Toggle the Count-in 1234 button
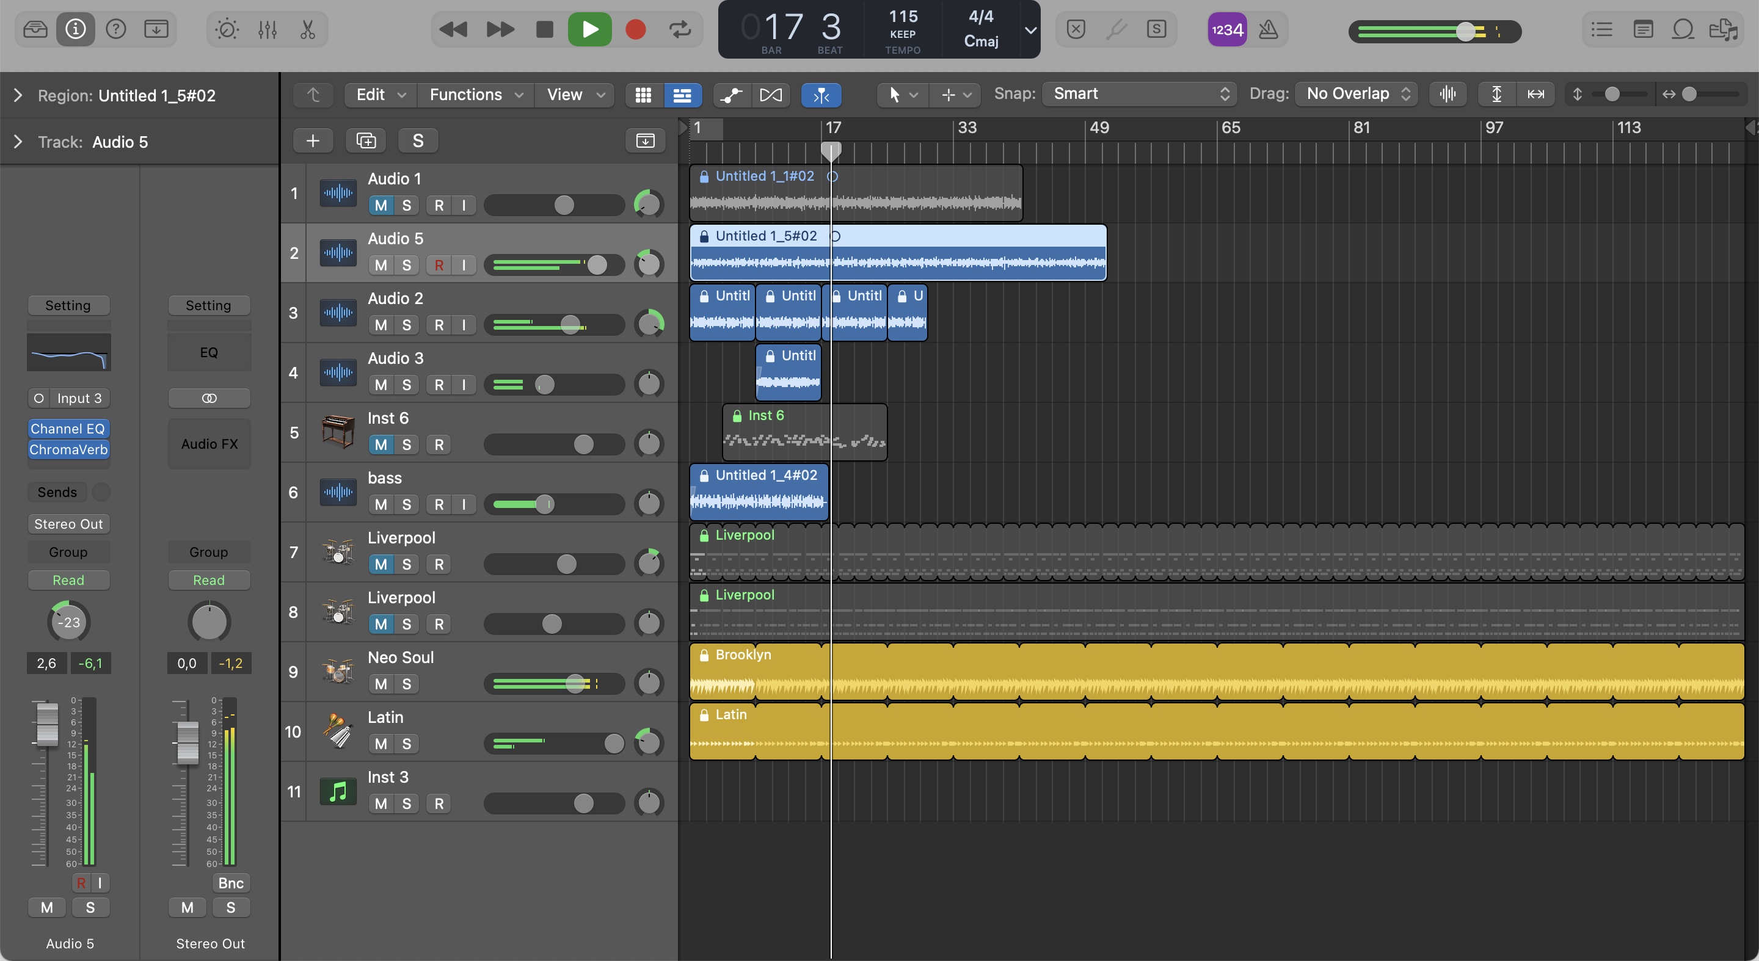1759x961 pixels. point(1226,29)
